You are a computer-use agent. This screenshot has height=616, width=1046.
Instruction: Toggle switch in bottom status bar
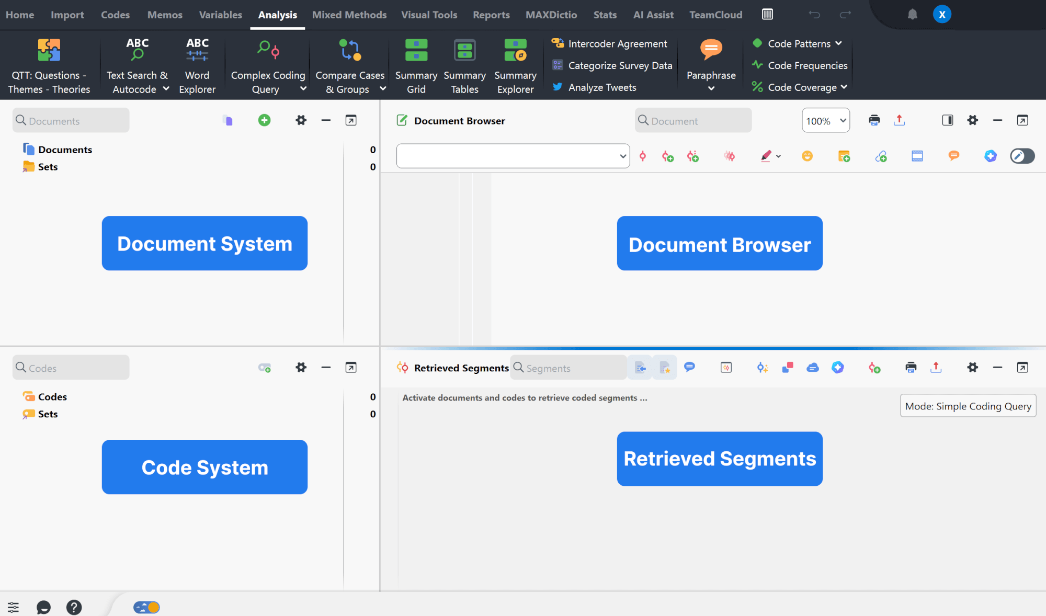click(x=146, y=607)
